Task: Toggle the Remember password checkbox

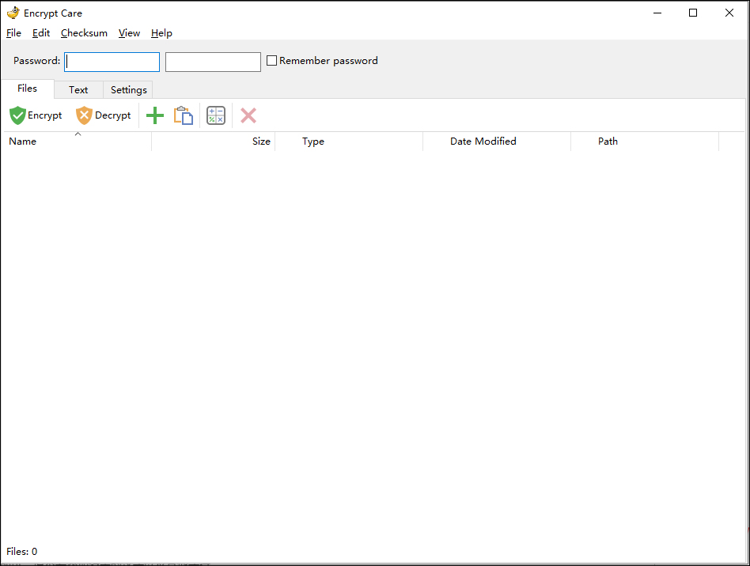Action: [271, 61]
